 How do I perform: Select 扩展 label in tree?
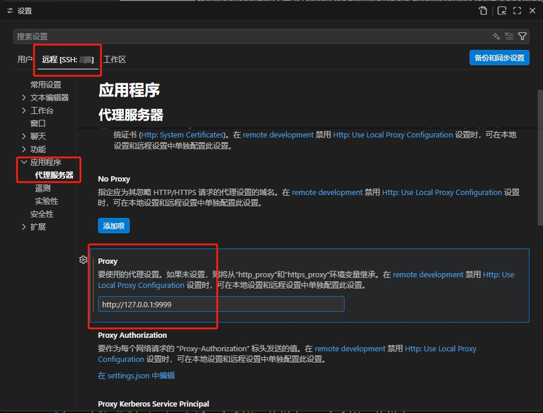click(38, 227)
